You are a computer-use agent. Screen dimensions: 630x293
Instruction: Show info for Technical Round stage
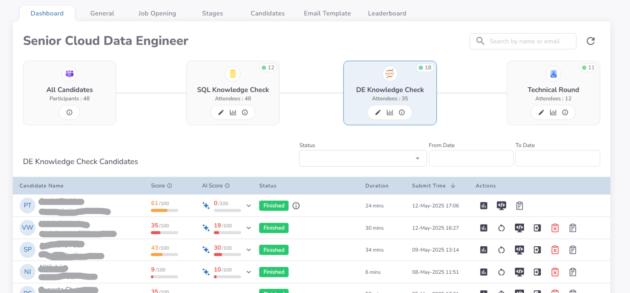pos(565,112)
